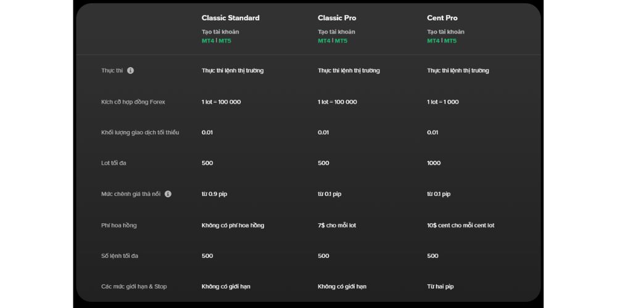Select the Classic Pro column heading
617x308 pixels.
pyautogui.click(x=336, y=18)
